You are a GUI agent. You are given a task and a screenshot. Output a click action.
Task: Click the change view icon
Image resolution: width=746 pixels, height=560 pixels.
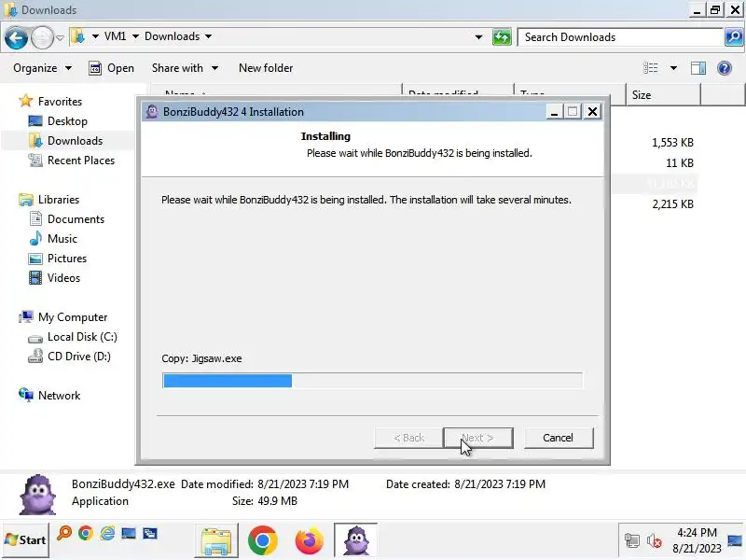[x=650, y=68]
